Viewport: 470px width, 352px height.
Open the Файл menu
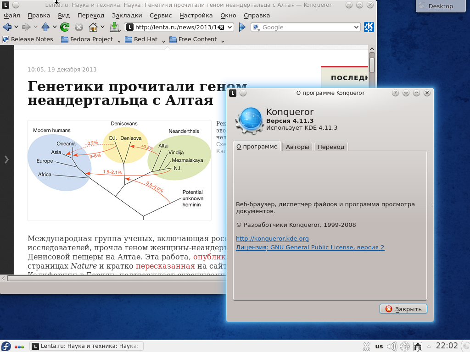pyautogui.click(x=11, y=16)
